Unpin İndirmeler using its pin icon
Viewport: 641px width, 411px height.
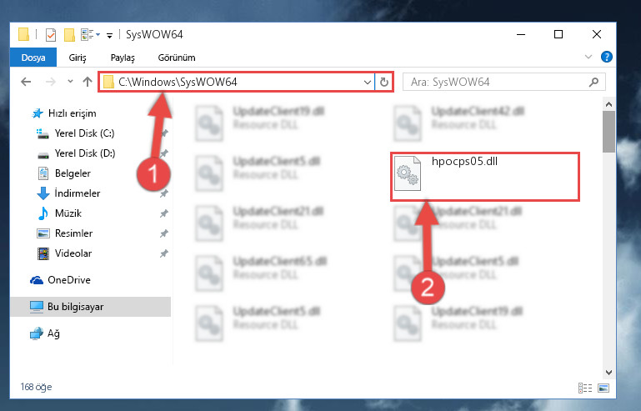pyautogui.click(x=164, y=193)
